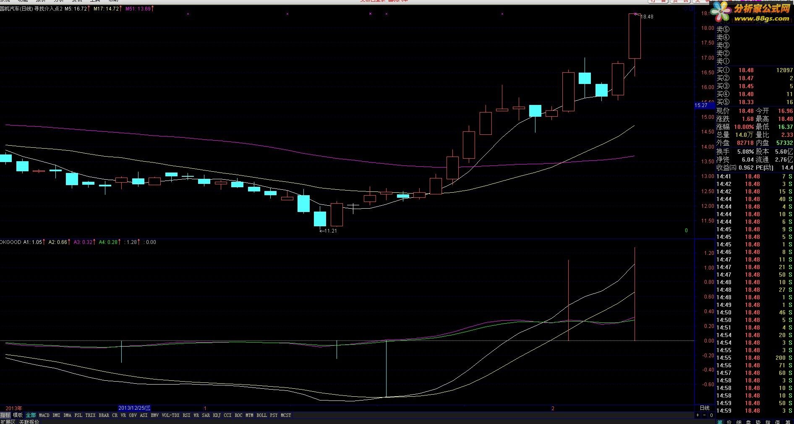
Task: Select the 价 price tab at bottom right
Action: click(x=729, y=421)
